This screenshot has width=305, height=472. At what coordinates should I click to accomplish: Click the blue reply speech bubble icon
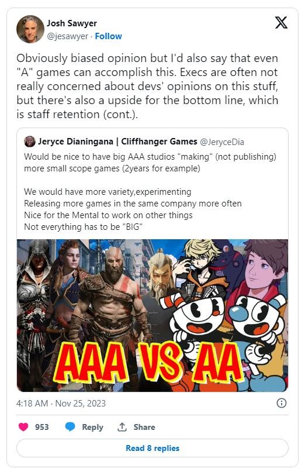(x=70, y=427)
